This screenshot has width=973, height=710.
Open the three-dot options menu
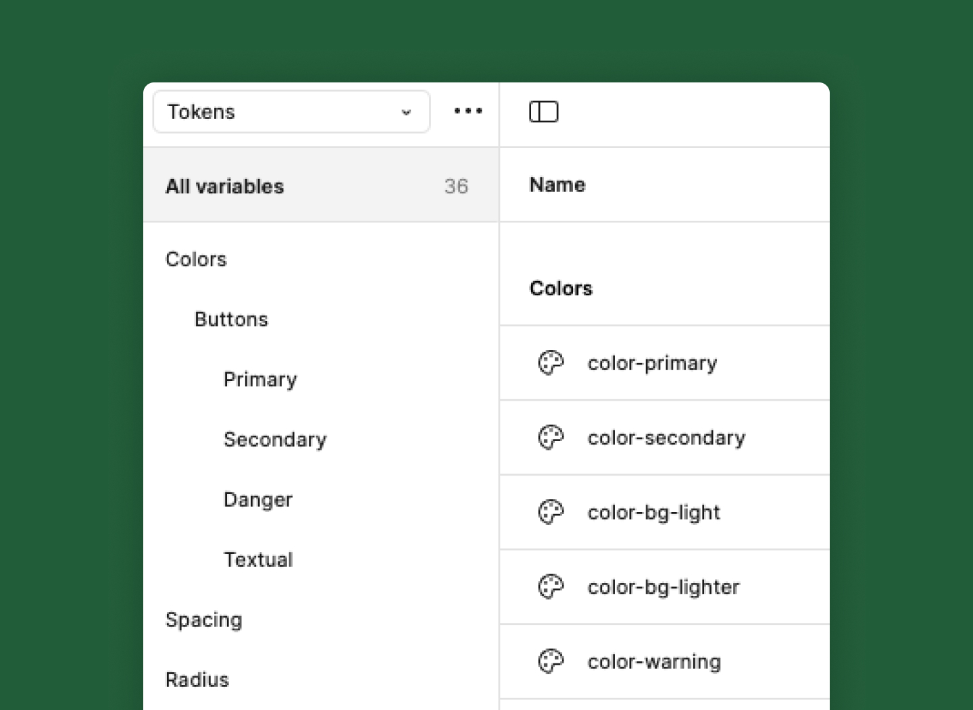click(x=468, y=111)
